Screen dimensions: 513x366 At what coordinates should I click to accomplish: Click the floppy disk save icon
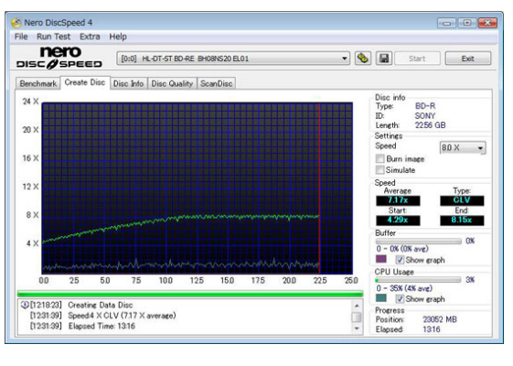(x=383, y=59)
